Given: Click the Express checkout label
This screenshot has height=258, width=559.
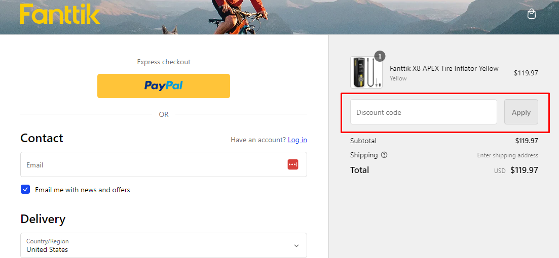Looking at the screenshot, I should coord(164,62).
